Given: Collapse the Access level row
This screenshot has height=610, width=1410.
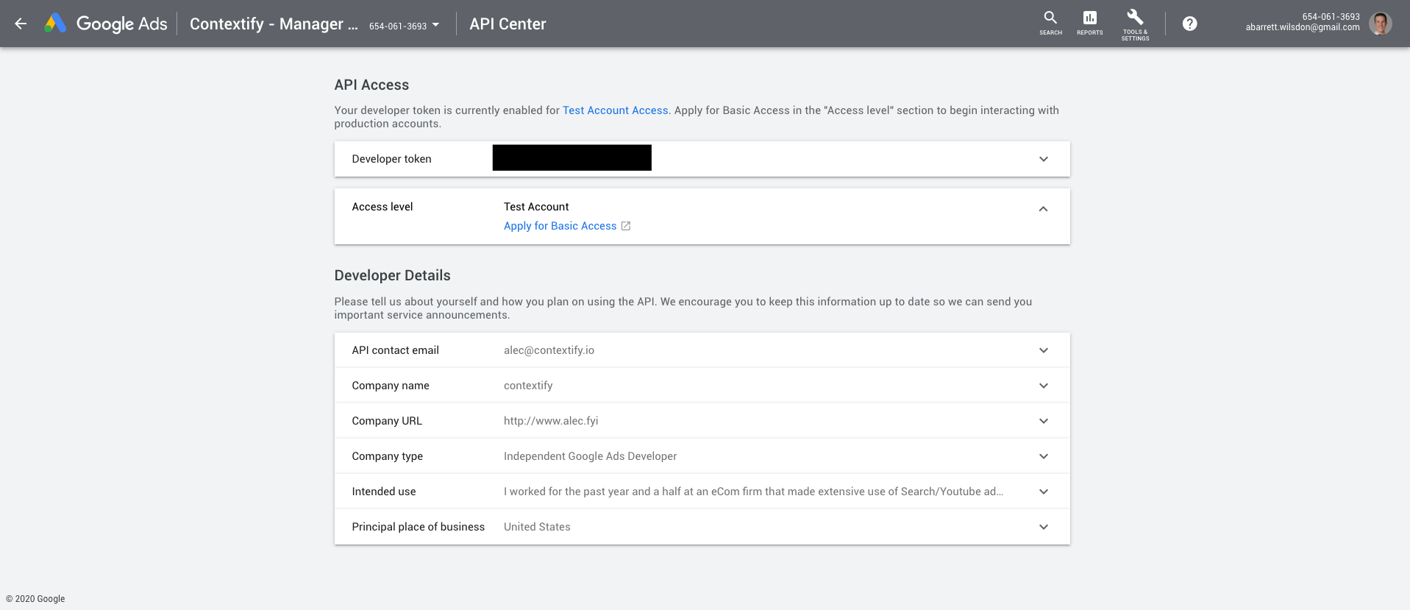Looking at the screenshot, I should (1043, 209).
